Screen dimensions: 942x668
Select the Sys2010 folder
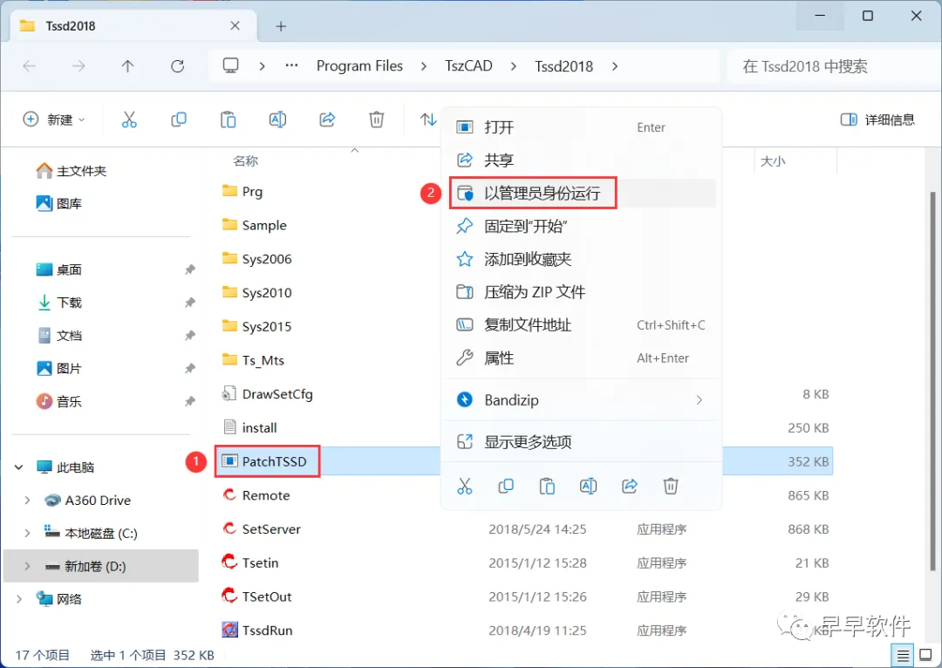tap(256, 292)
